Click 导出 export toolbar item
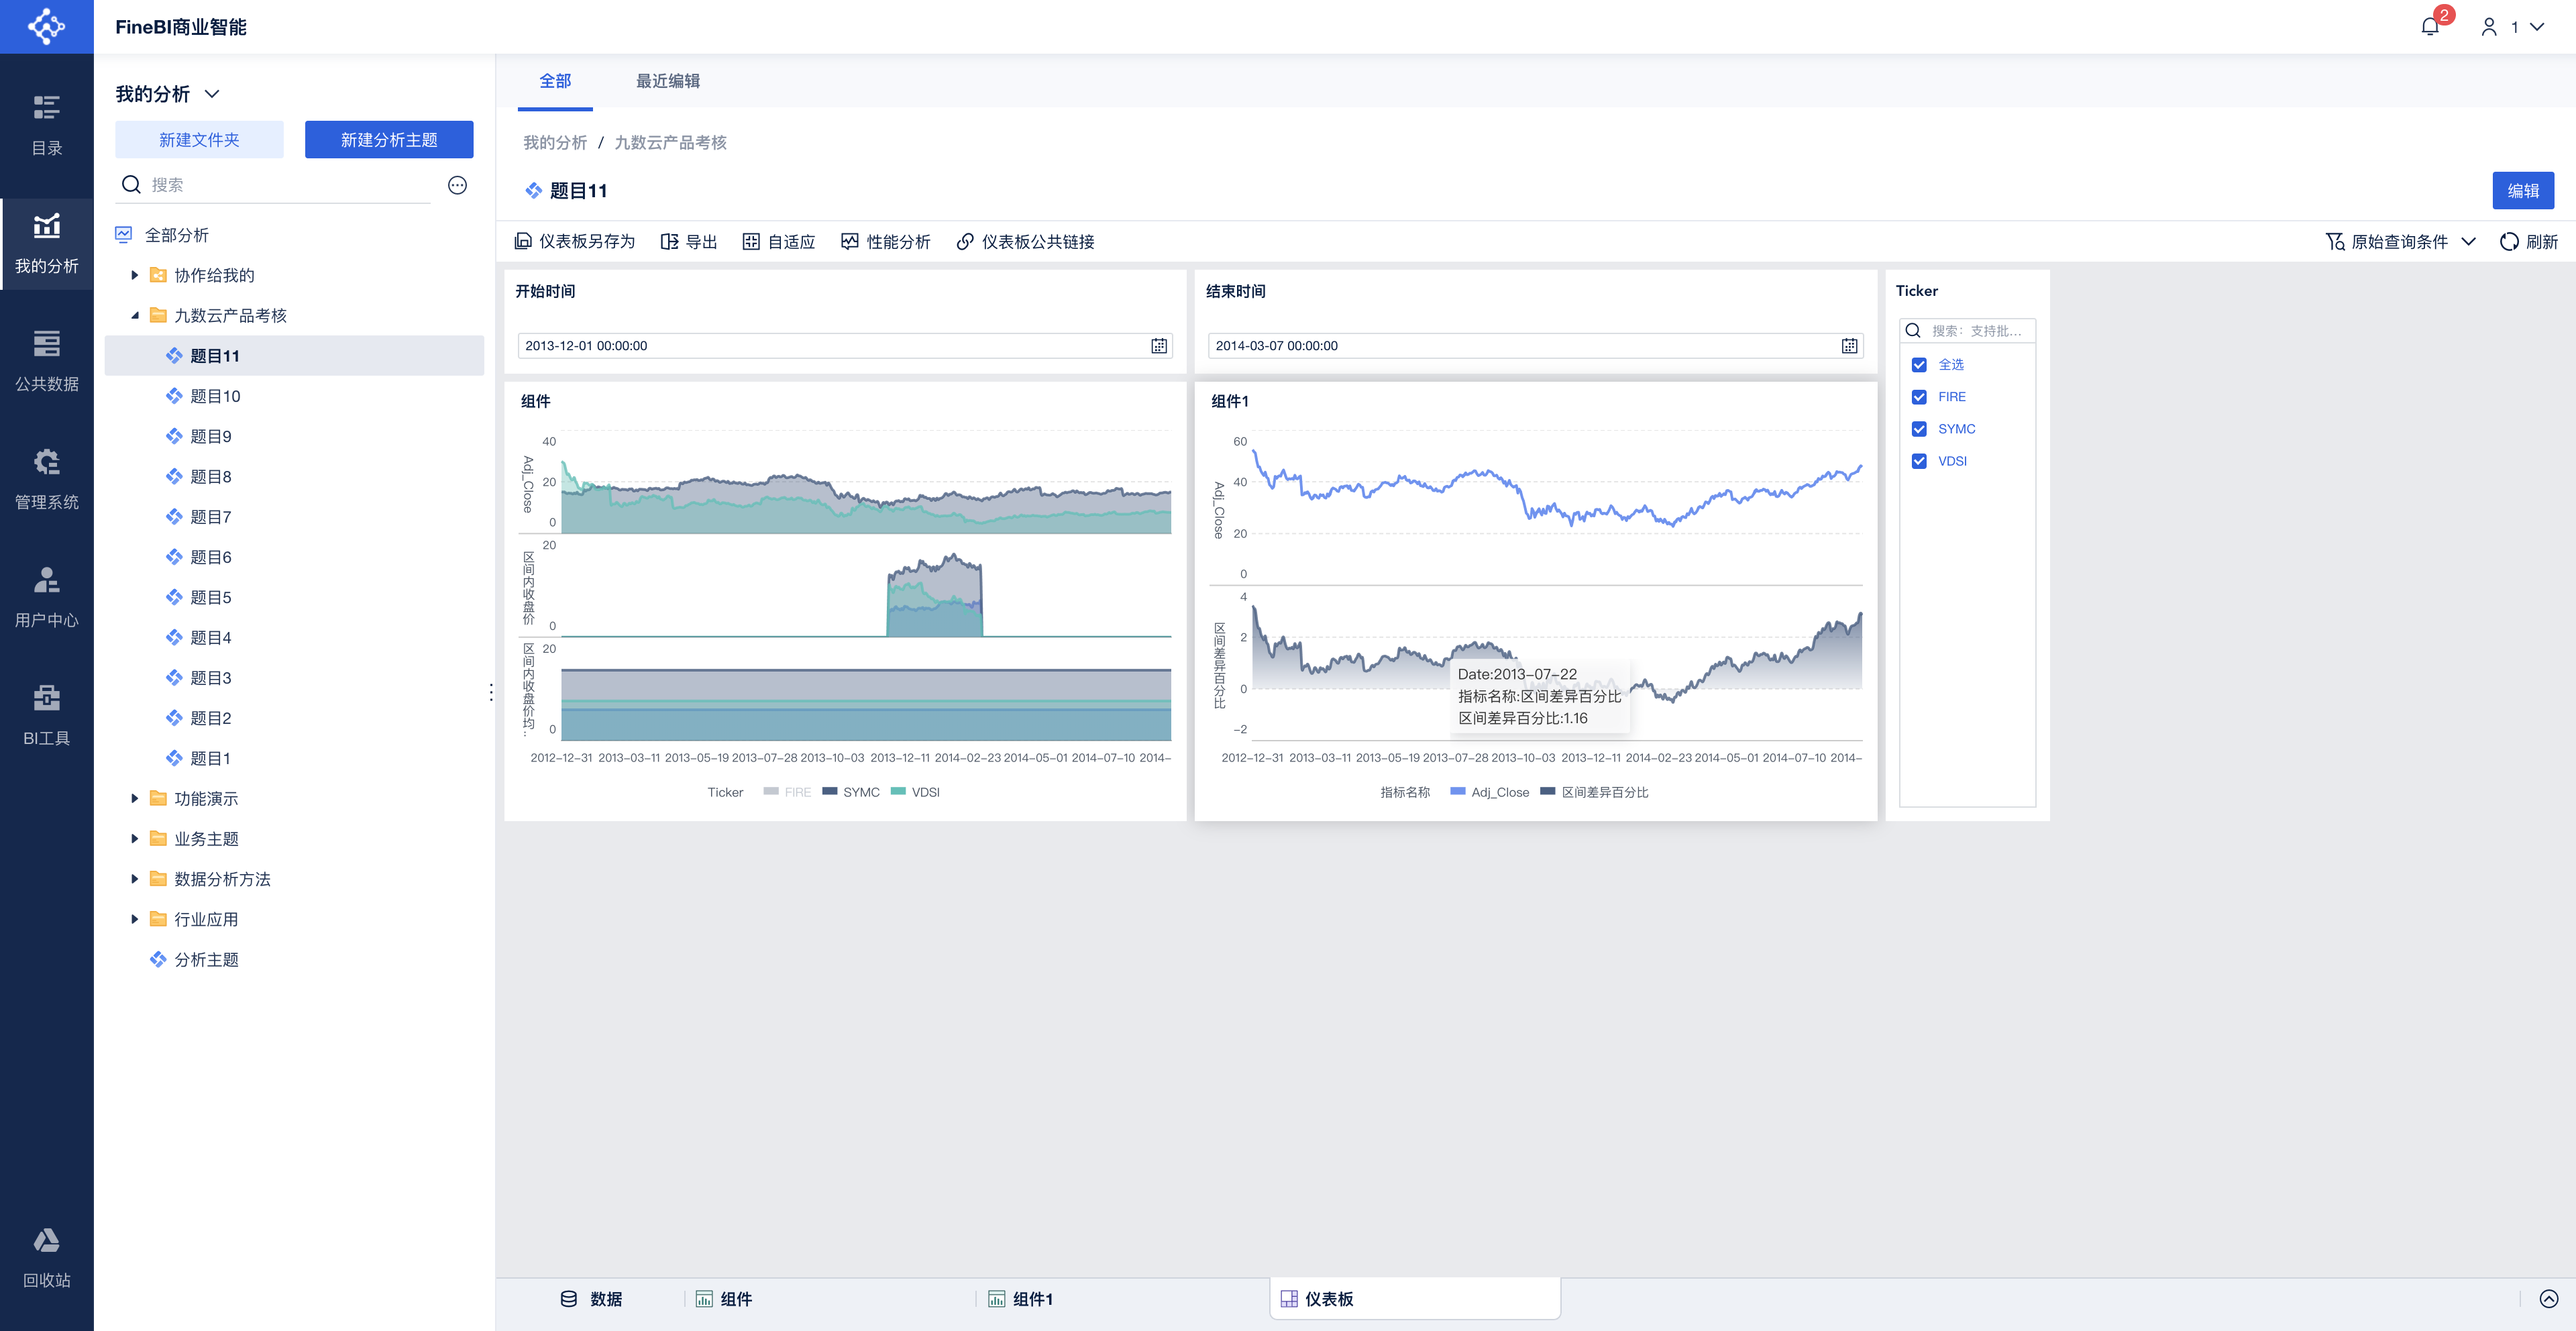 pyautogui.click(x=689, y=242)
